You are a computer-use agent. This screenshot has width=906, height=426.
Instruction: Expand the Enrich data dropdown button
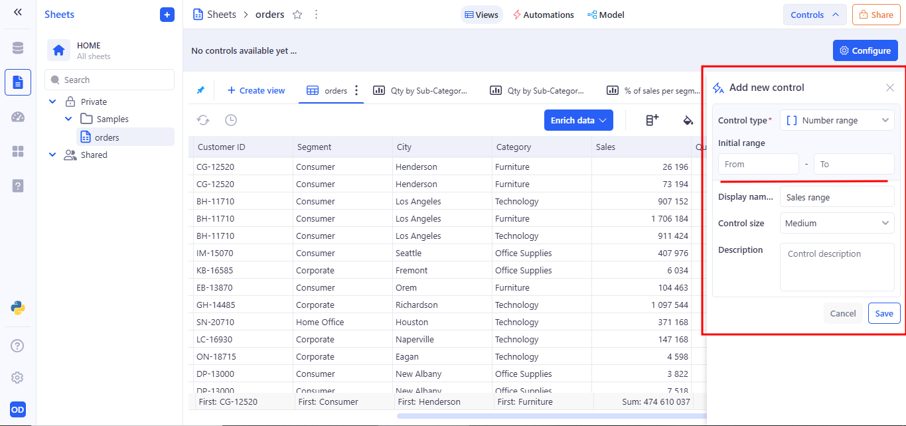[x=578, y=120]
